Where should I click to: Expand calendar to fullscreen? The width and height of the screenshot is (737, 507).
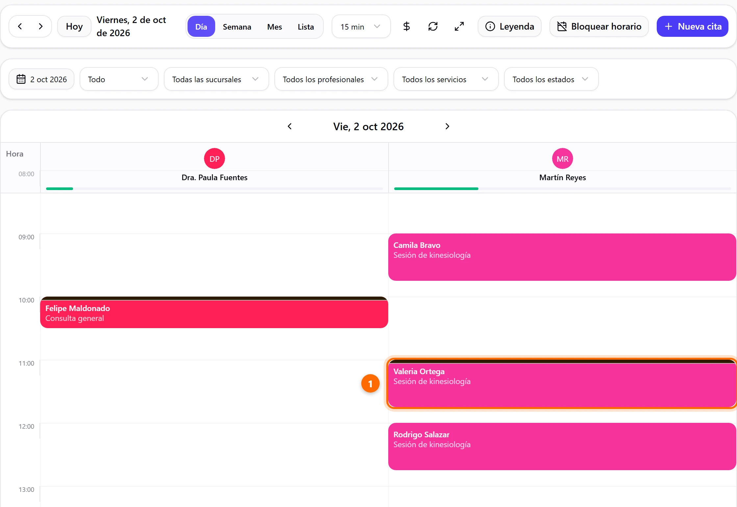click(459, 26)
